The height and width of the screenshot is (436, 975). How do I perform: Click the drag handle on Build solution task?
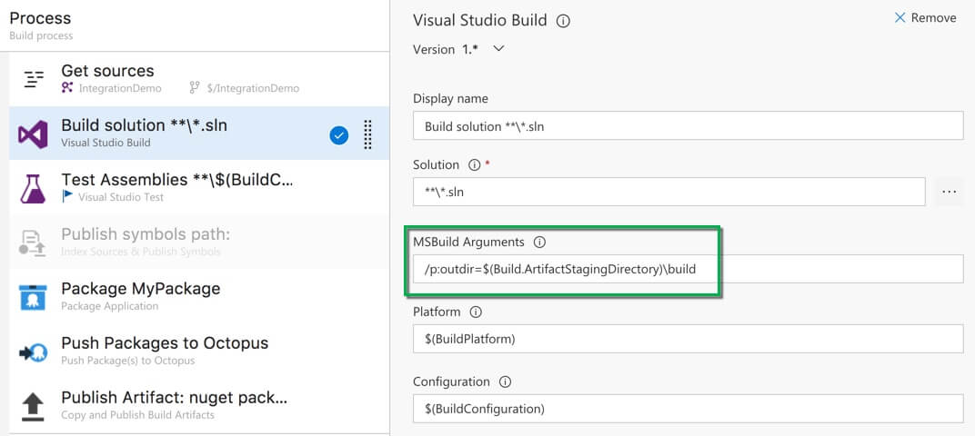pos(367,134)
